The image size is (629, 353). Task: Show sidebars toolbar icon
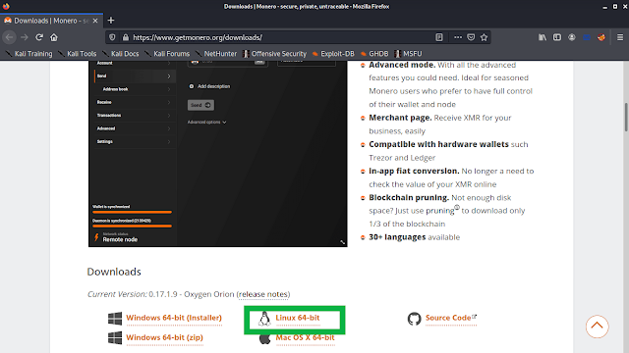coord(557,37)
